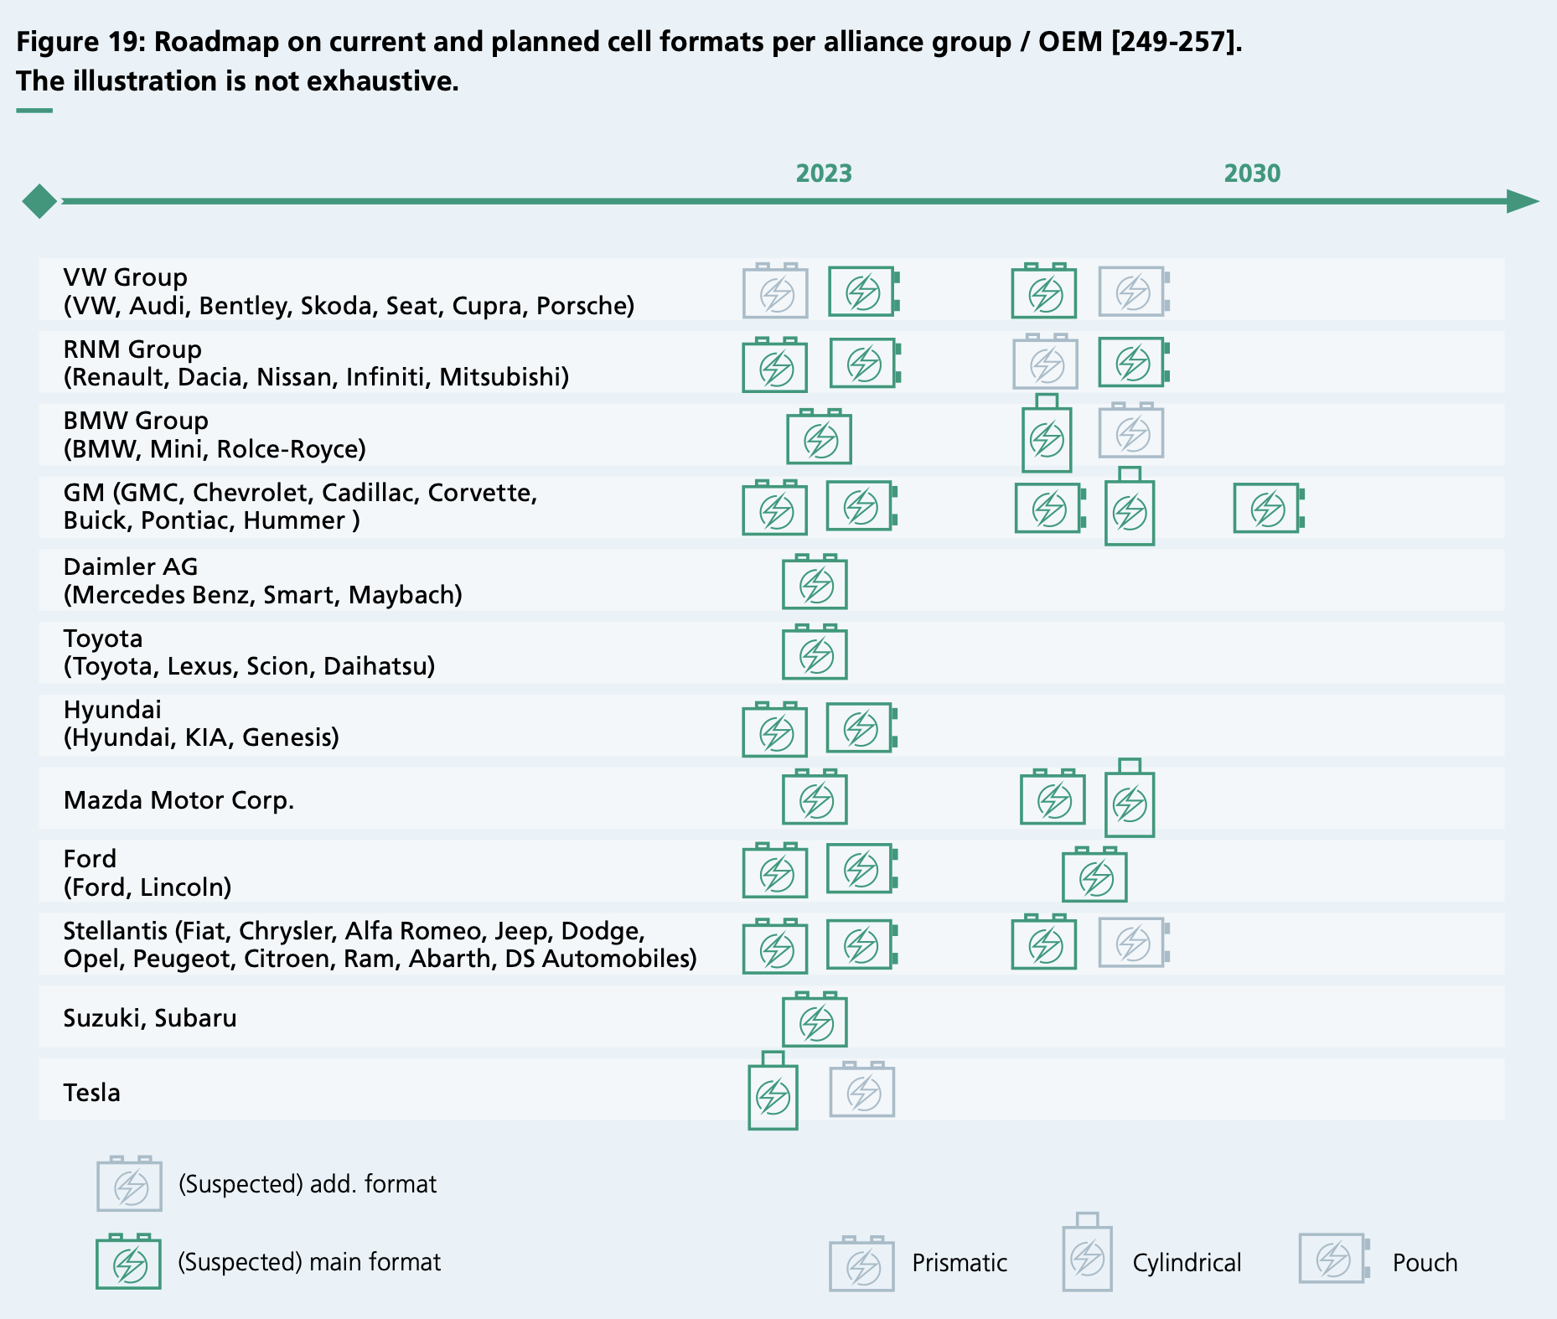The width and height of the screenshot is (1557, 1319).
Task: Click the 2023 timeline label
Action: coord(824,173)
